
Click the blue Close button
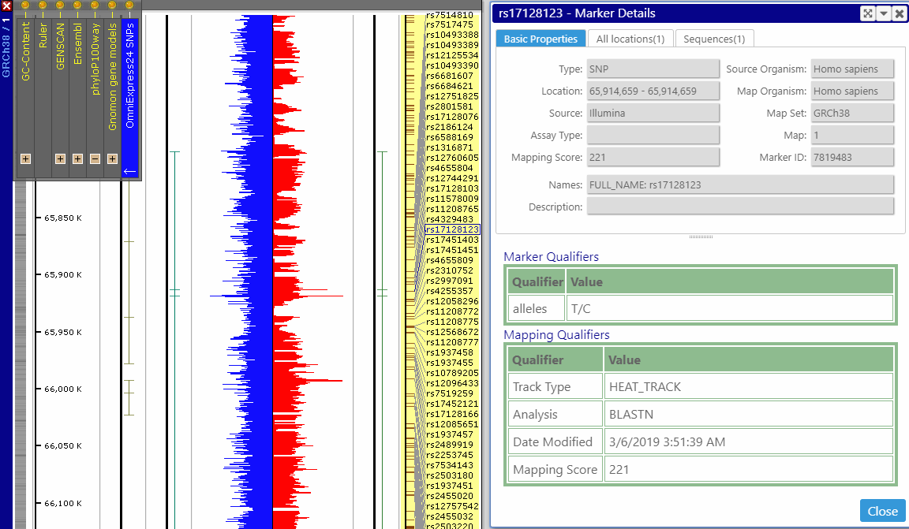(x=882, y=511)
